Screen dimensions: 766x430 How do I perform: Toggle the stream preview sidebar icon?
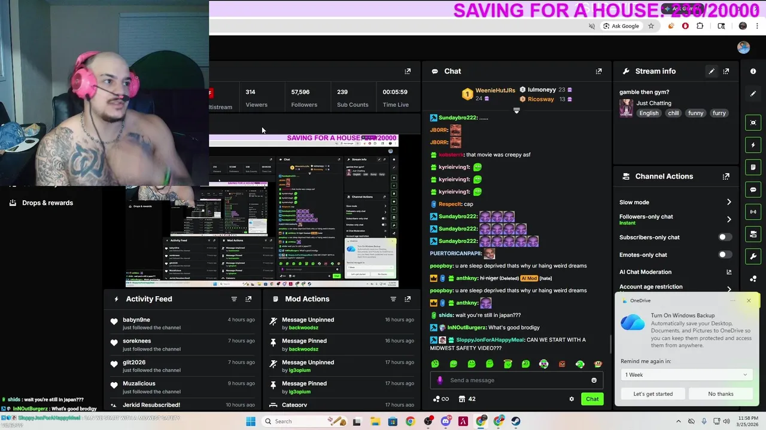(x=753, y=122)
